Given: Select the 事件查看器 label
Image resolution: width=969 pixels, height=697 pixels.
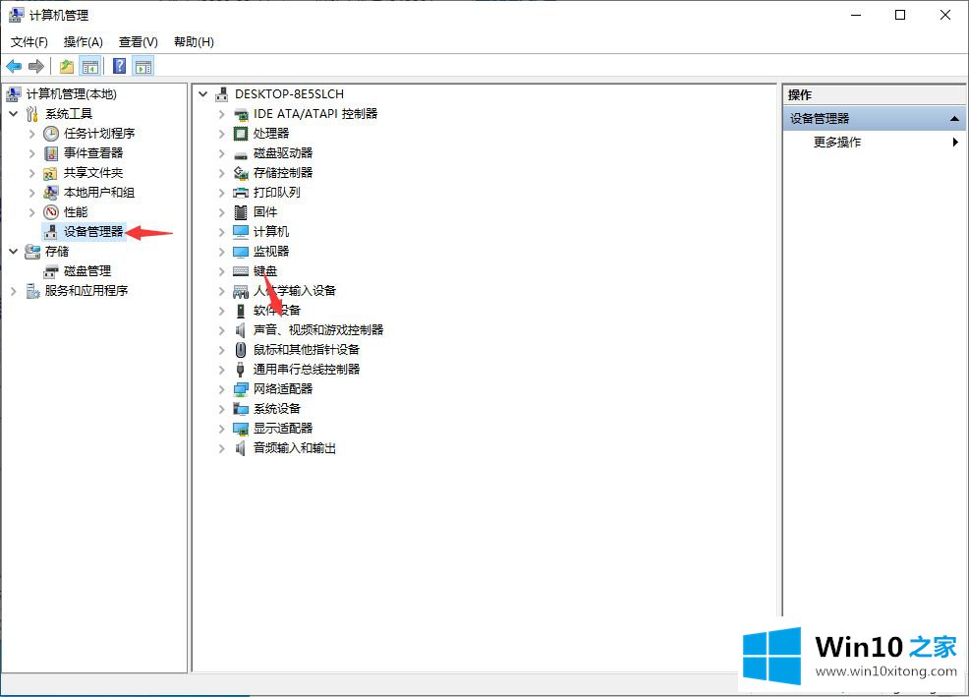Looking at the screenshot, I should click(93, 153).
